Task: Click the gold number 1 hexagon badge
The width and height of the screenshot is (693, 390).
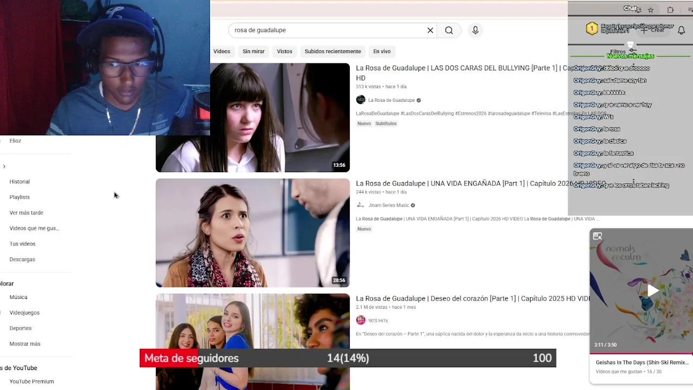Action: coord(592,29)
